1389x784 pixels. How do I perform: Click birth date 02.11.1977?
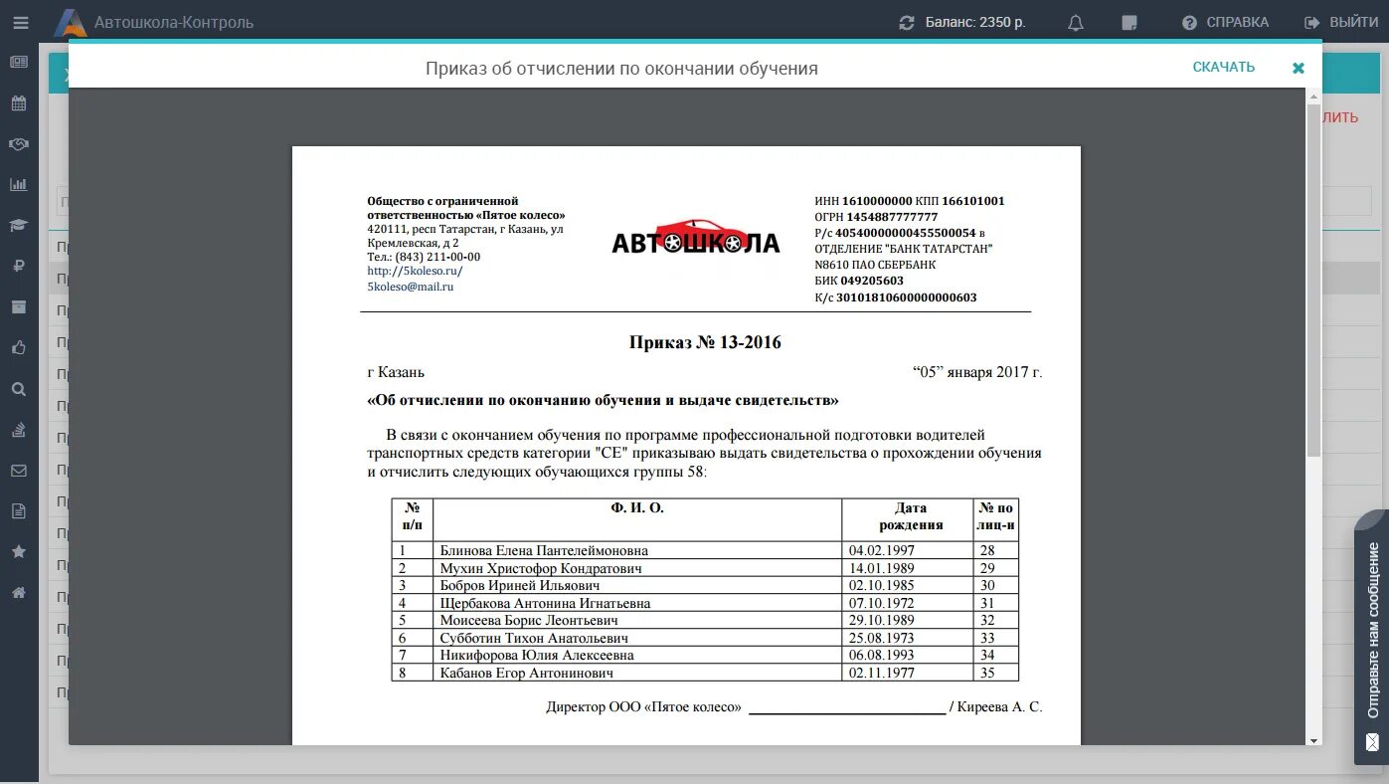881,673
